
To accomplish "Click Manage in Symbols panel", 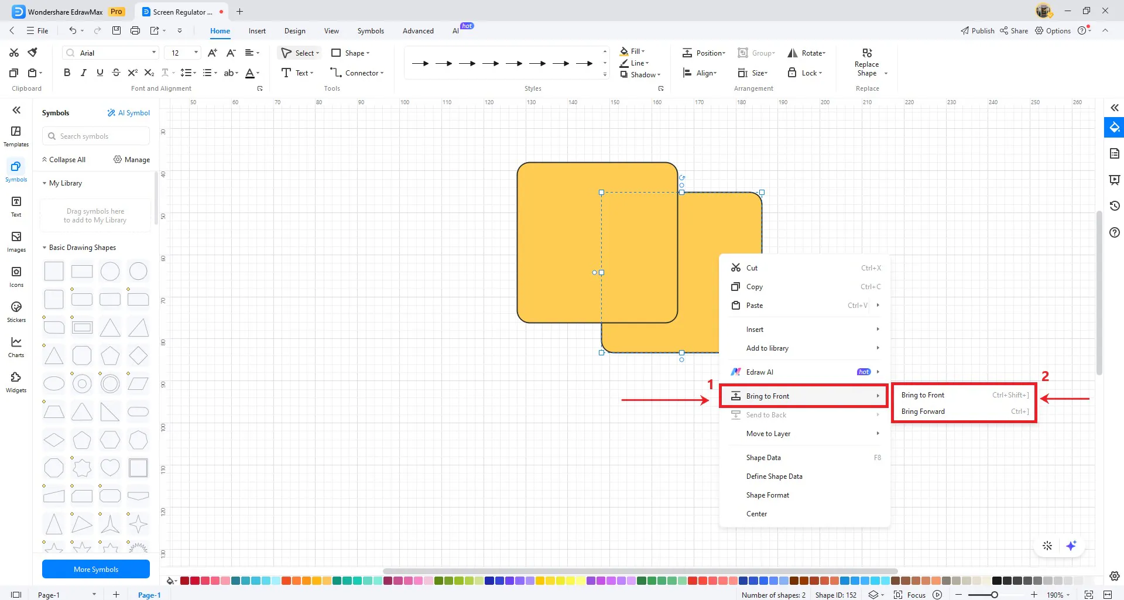I will [x=132, y=160].
